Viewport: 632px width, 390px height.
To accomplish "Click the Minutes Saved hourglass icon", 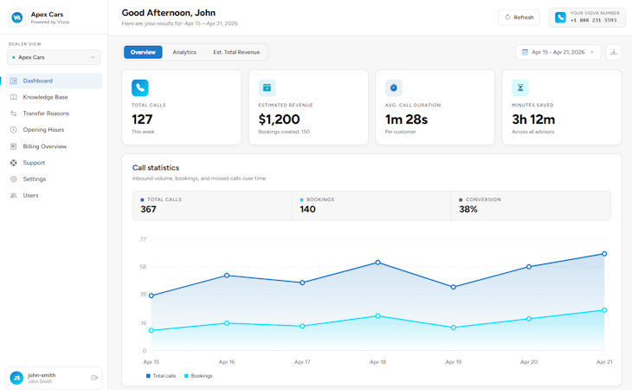I will (x=520, y=88).
